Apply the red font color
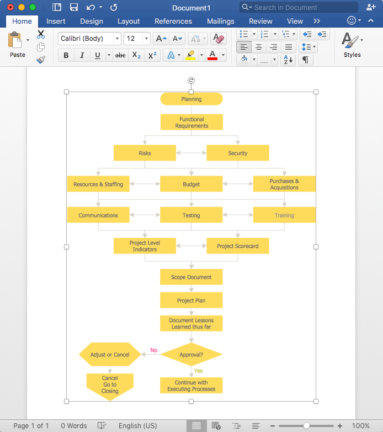The height and width of the screenshot is (432, 383). pyautogui.click(x=212, y=55)
